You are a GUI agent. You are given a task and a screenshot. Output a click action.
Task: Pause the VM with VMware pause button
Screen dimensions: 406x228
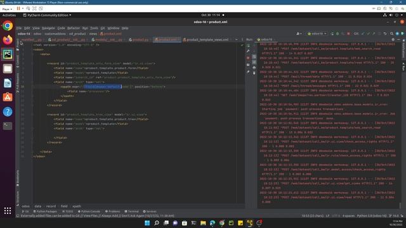(x=18, y=8)
